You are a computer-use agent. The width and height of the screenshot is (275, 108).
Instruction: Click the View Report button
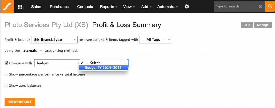click(x=20, y=102)
